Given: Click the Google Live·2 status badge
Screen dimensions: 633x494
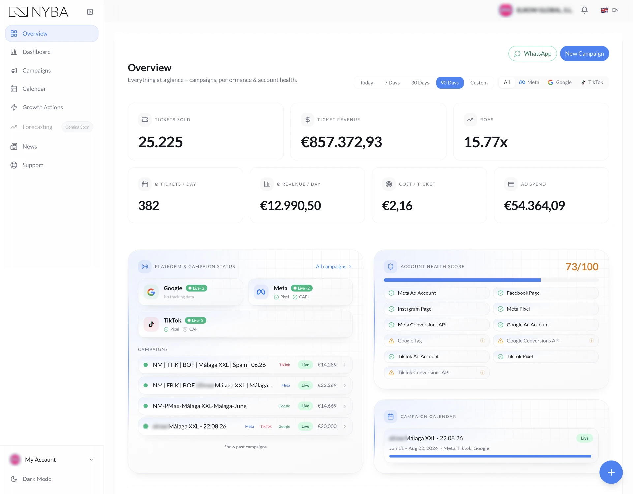Looking at the screenshot, I should 196,288.
